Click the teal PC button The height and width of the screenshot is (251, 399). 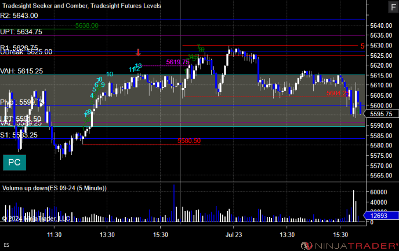(14, 163)
